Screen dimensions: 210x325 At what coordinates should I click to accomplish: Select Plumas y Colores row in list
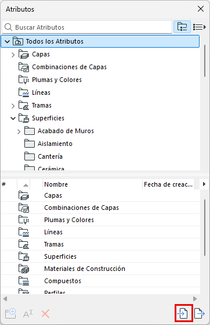click(x=100, y=220)
